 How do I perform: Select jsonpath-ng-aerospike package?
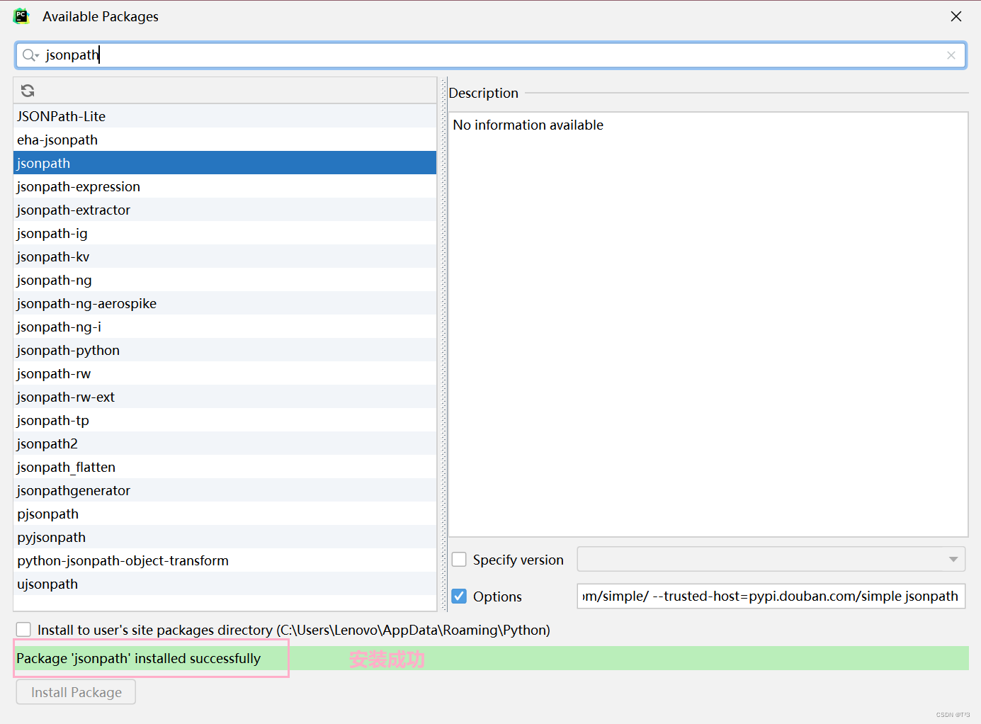[225, 303]
